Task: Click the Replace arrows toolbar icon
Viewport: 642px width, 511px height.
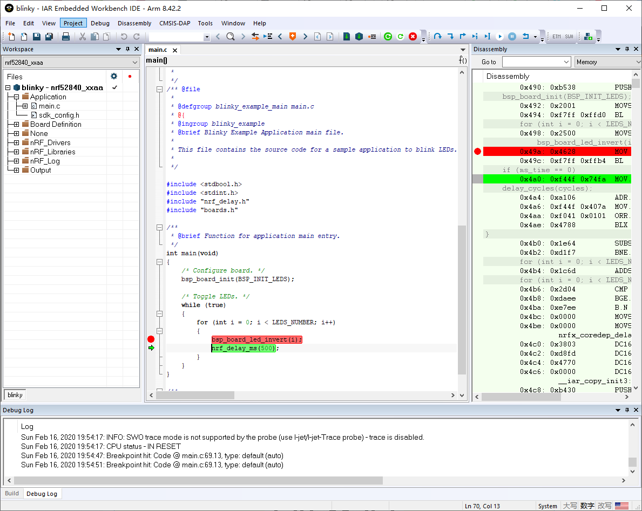Action: [x=255, y=36]
